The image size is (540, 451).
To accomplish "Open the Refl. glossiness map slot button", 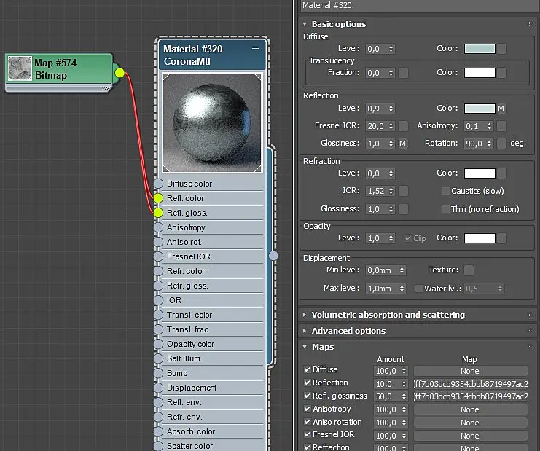I will pos(471,396).
